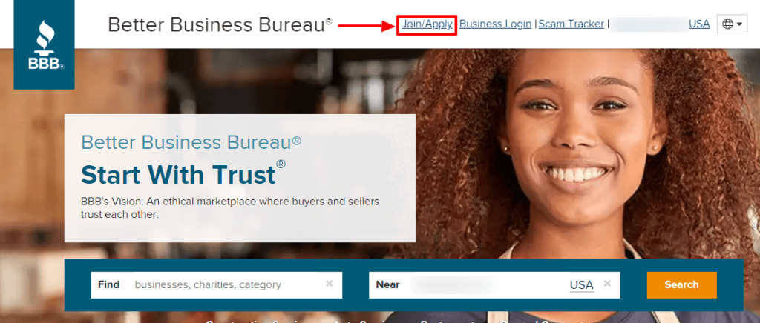The width and height of the screenshot is (760, 323).
Task: Click the blurred location box in the header
Action: pyautogui.click(x=649, y=24)
